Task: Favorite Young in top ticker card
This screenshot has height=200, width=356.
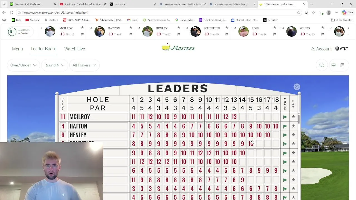Action: pos(323,28)
